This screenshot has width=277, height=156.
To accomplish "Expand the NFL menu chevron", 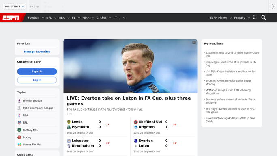I will pos(55,18).
